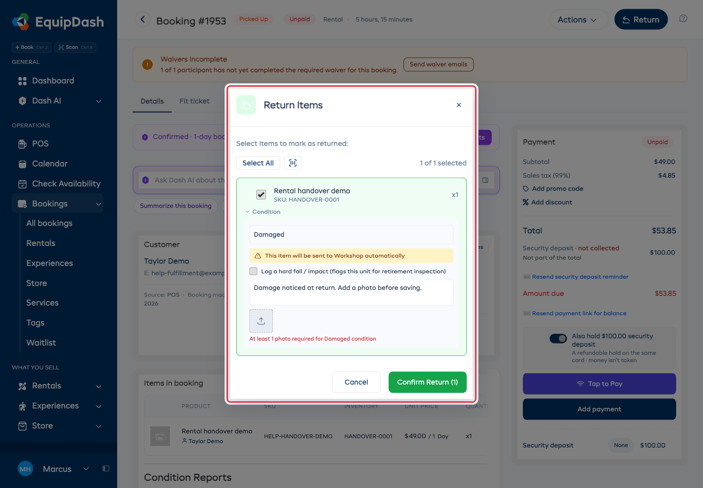Expand the Dash AI sidebar menu
This screenshot has height=488, width=703.
(99, 101)
